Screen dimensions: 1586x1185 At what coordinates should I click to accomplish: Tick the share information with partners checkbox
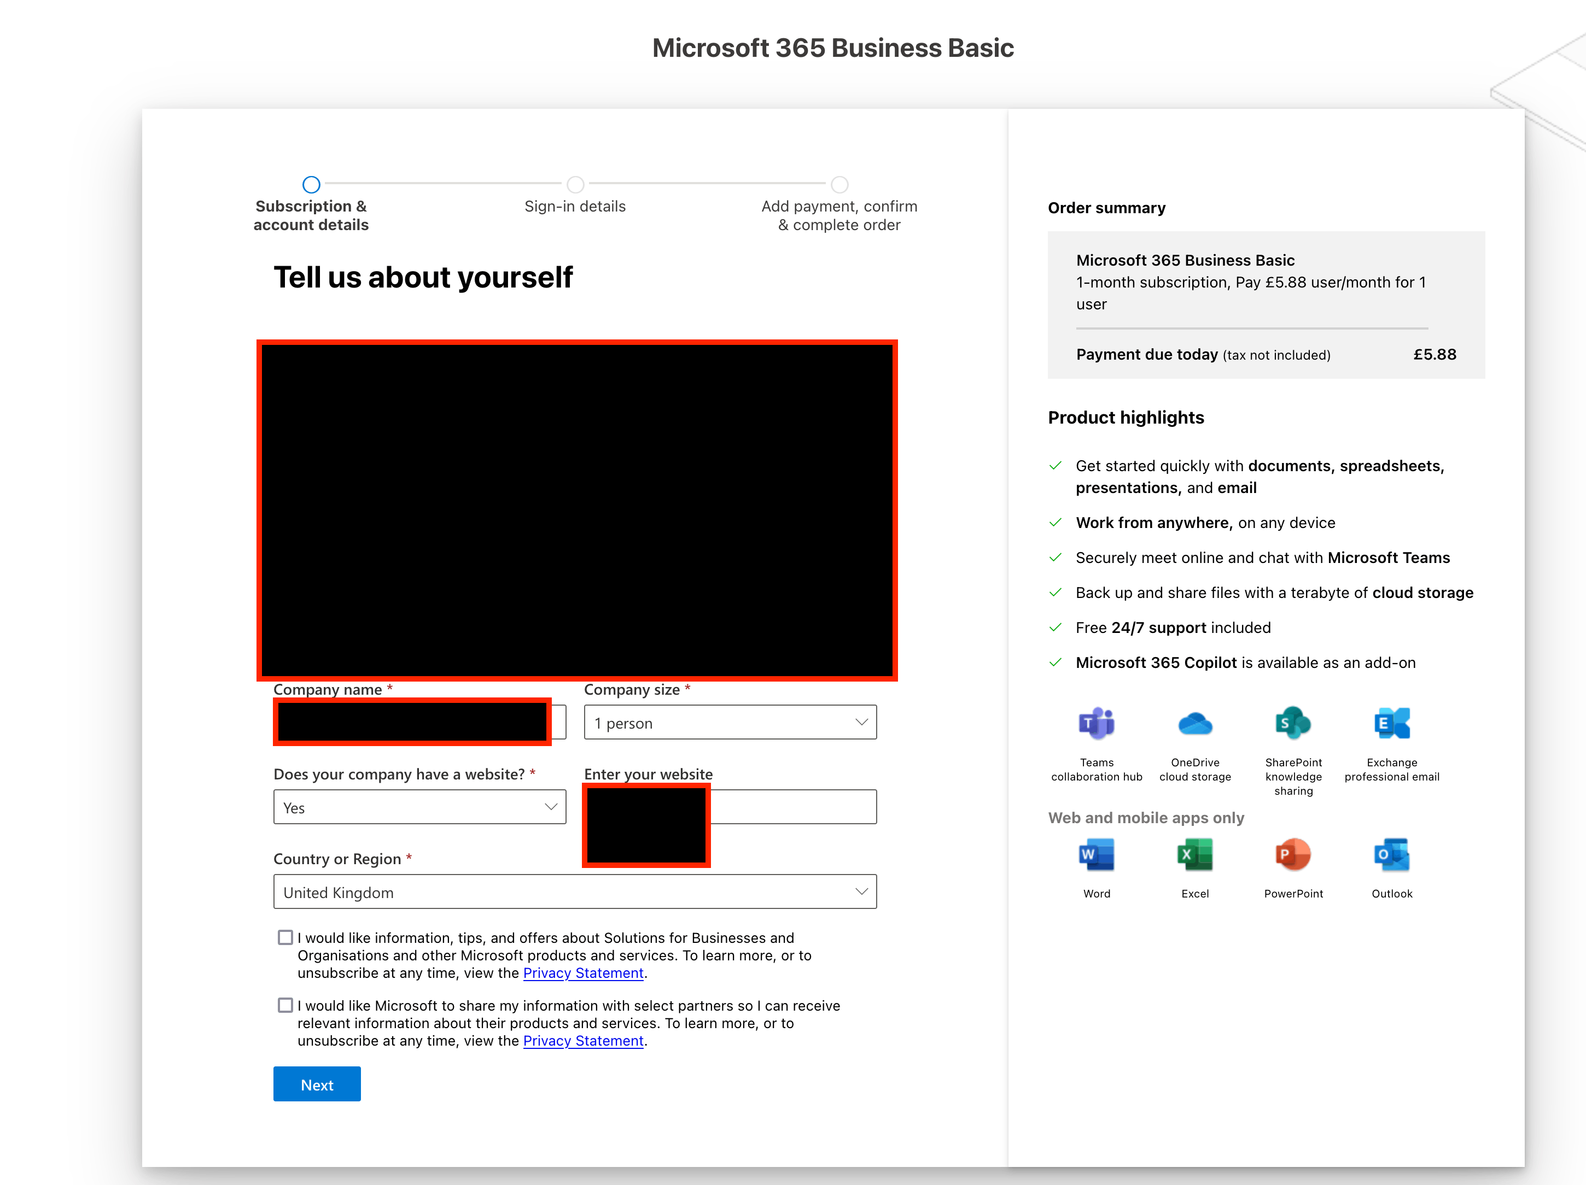[x=285, y=1005]
